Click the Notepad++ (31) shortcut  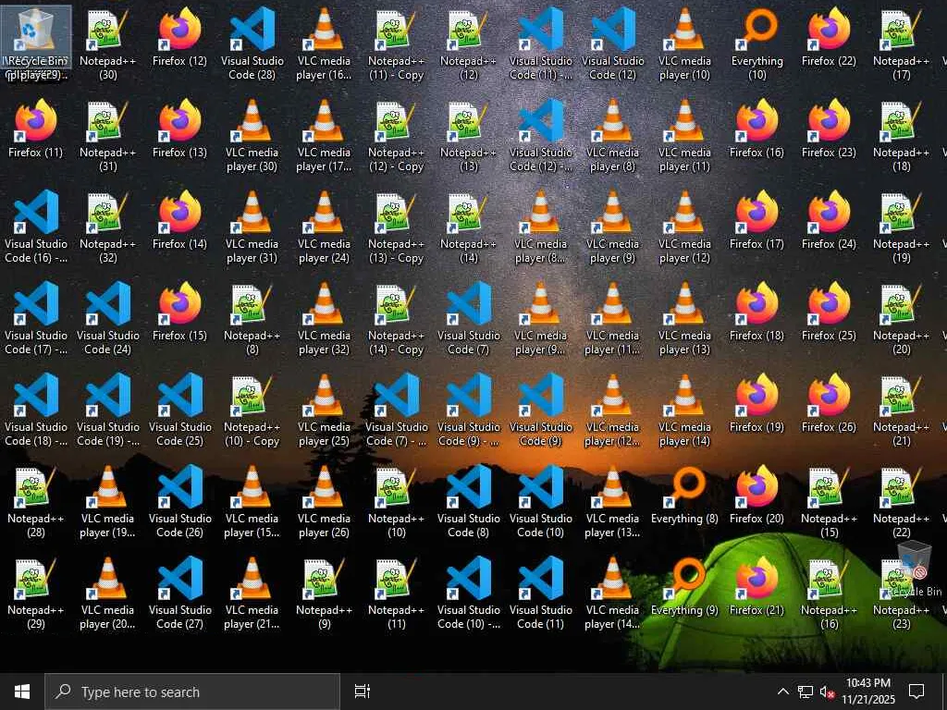tap(107, 137)
